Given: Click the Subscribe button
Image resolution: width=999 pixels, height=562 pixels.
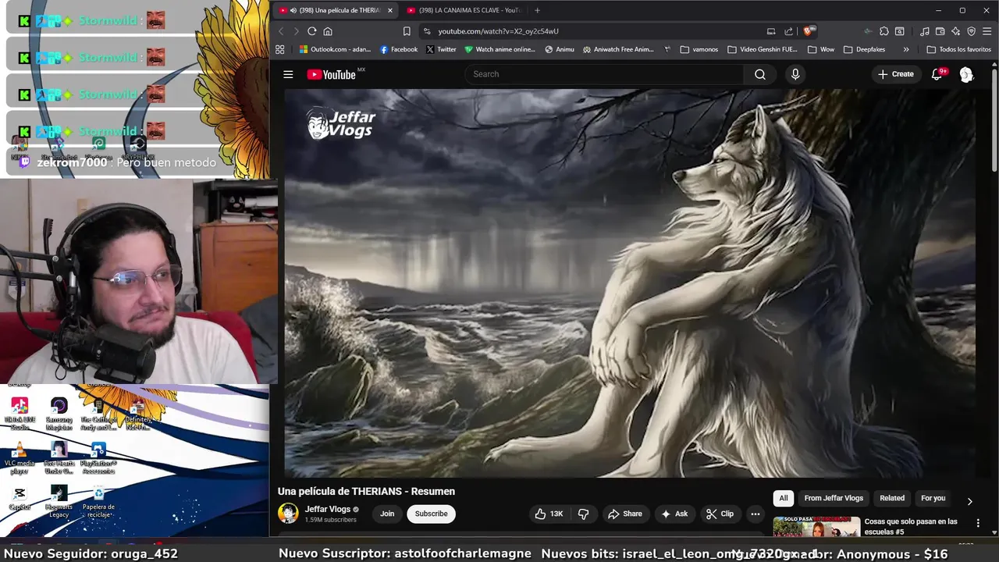Looking at the screenshot, I should tap(431, 514).
